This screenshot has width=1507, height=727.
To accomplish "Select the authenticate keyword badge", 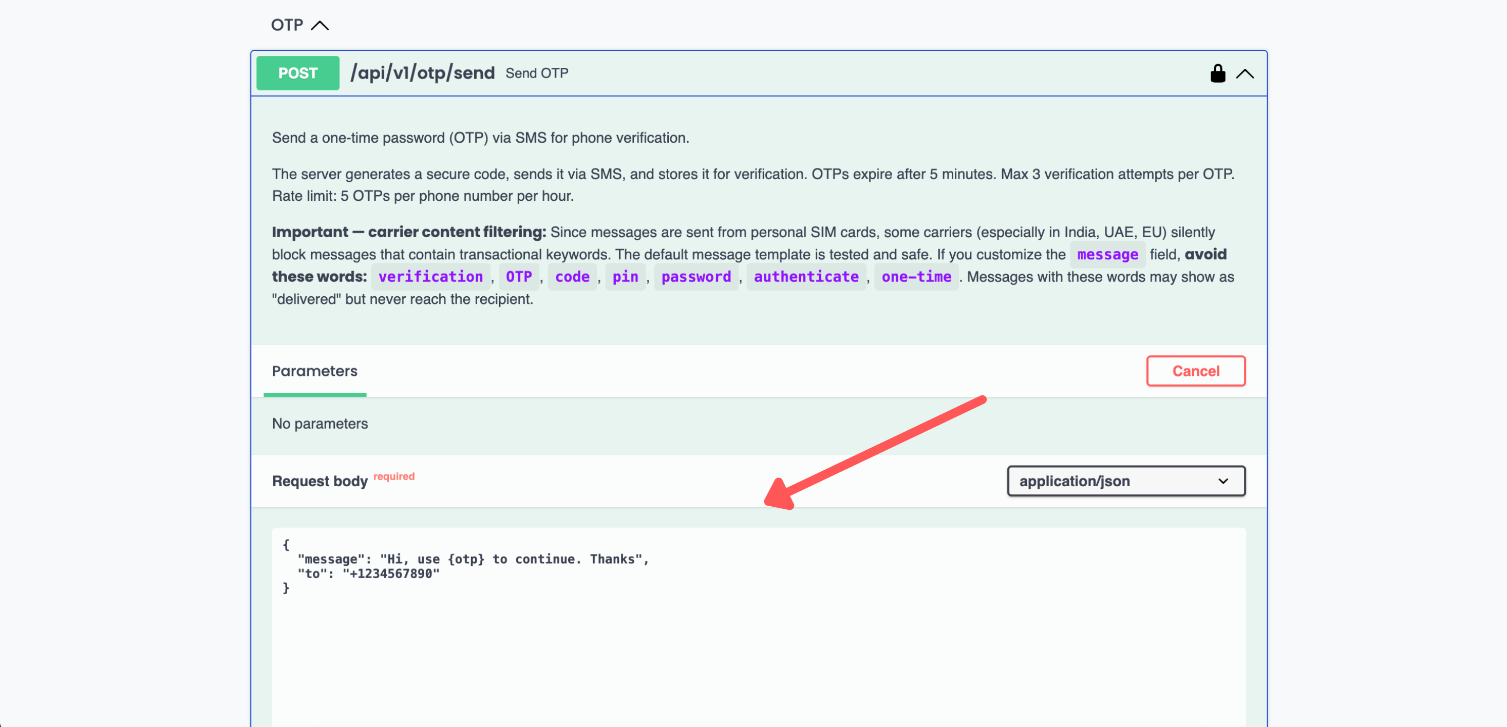I will pos(806,277).
